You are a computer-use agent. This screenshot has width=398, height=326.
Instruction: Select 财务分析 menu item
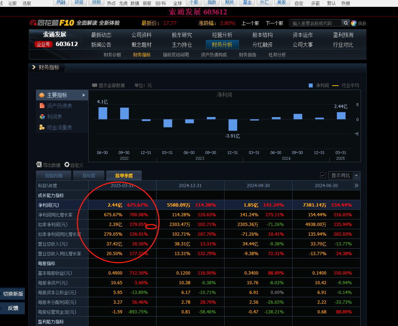coord(222,45)
